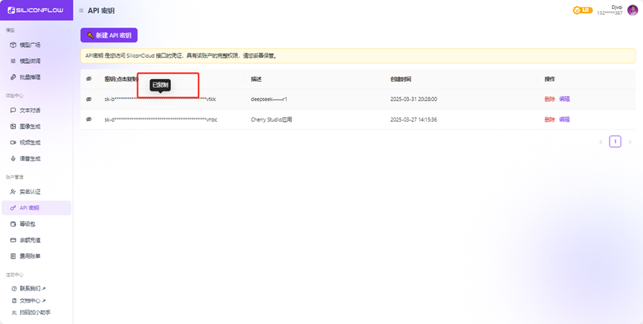Screen dimensions: 643x324
Task: Go to the next page with the right arrow
Action: 630,142
